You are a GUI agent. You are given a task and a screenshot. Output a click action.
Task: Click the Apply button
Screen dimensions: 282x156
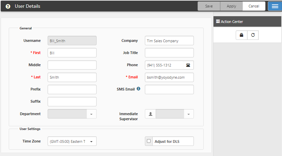pyautogui.click(x=231, y=6)
